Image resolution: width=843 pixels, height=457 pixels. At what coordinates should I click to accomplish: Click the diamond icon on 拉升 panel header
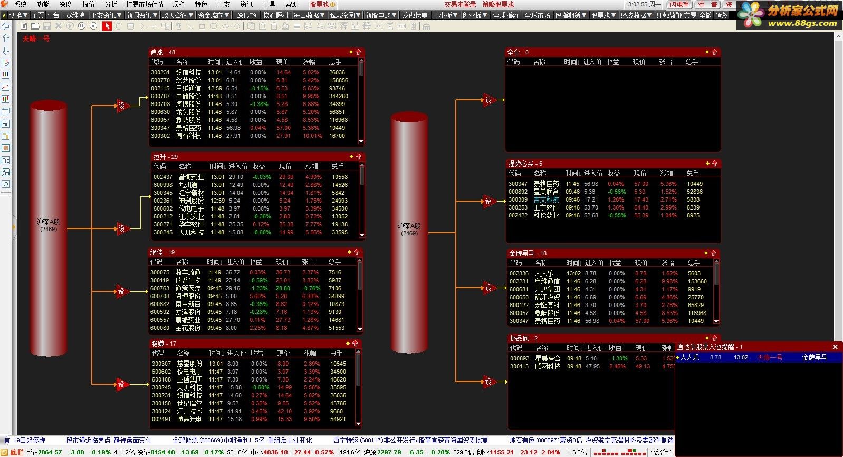pyautogui.click(x=351, y=157)
